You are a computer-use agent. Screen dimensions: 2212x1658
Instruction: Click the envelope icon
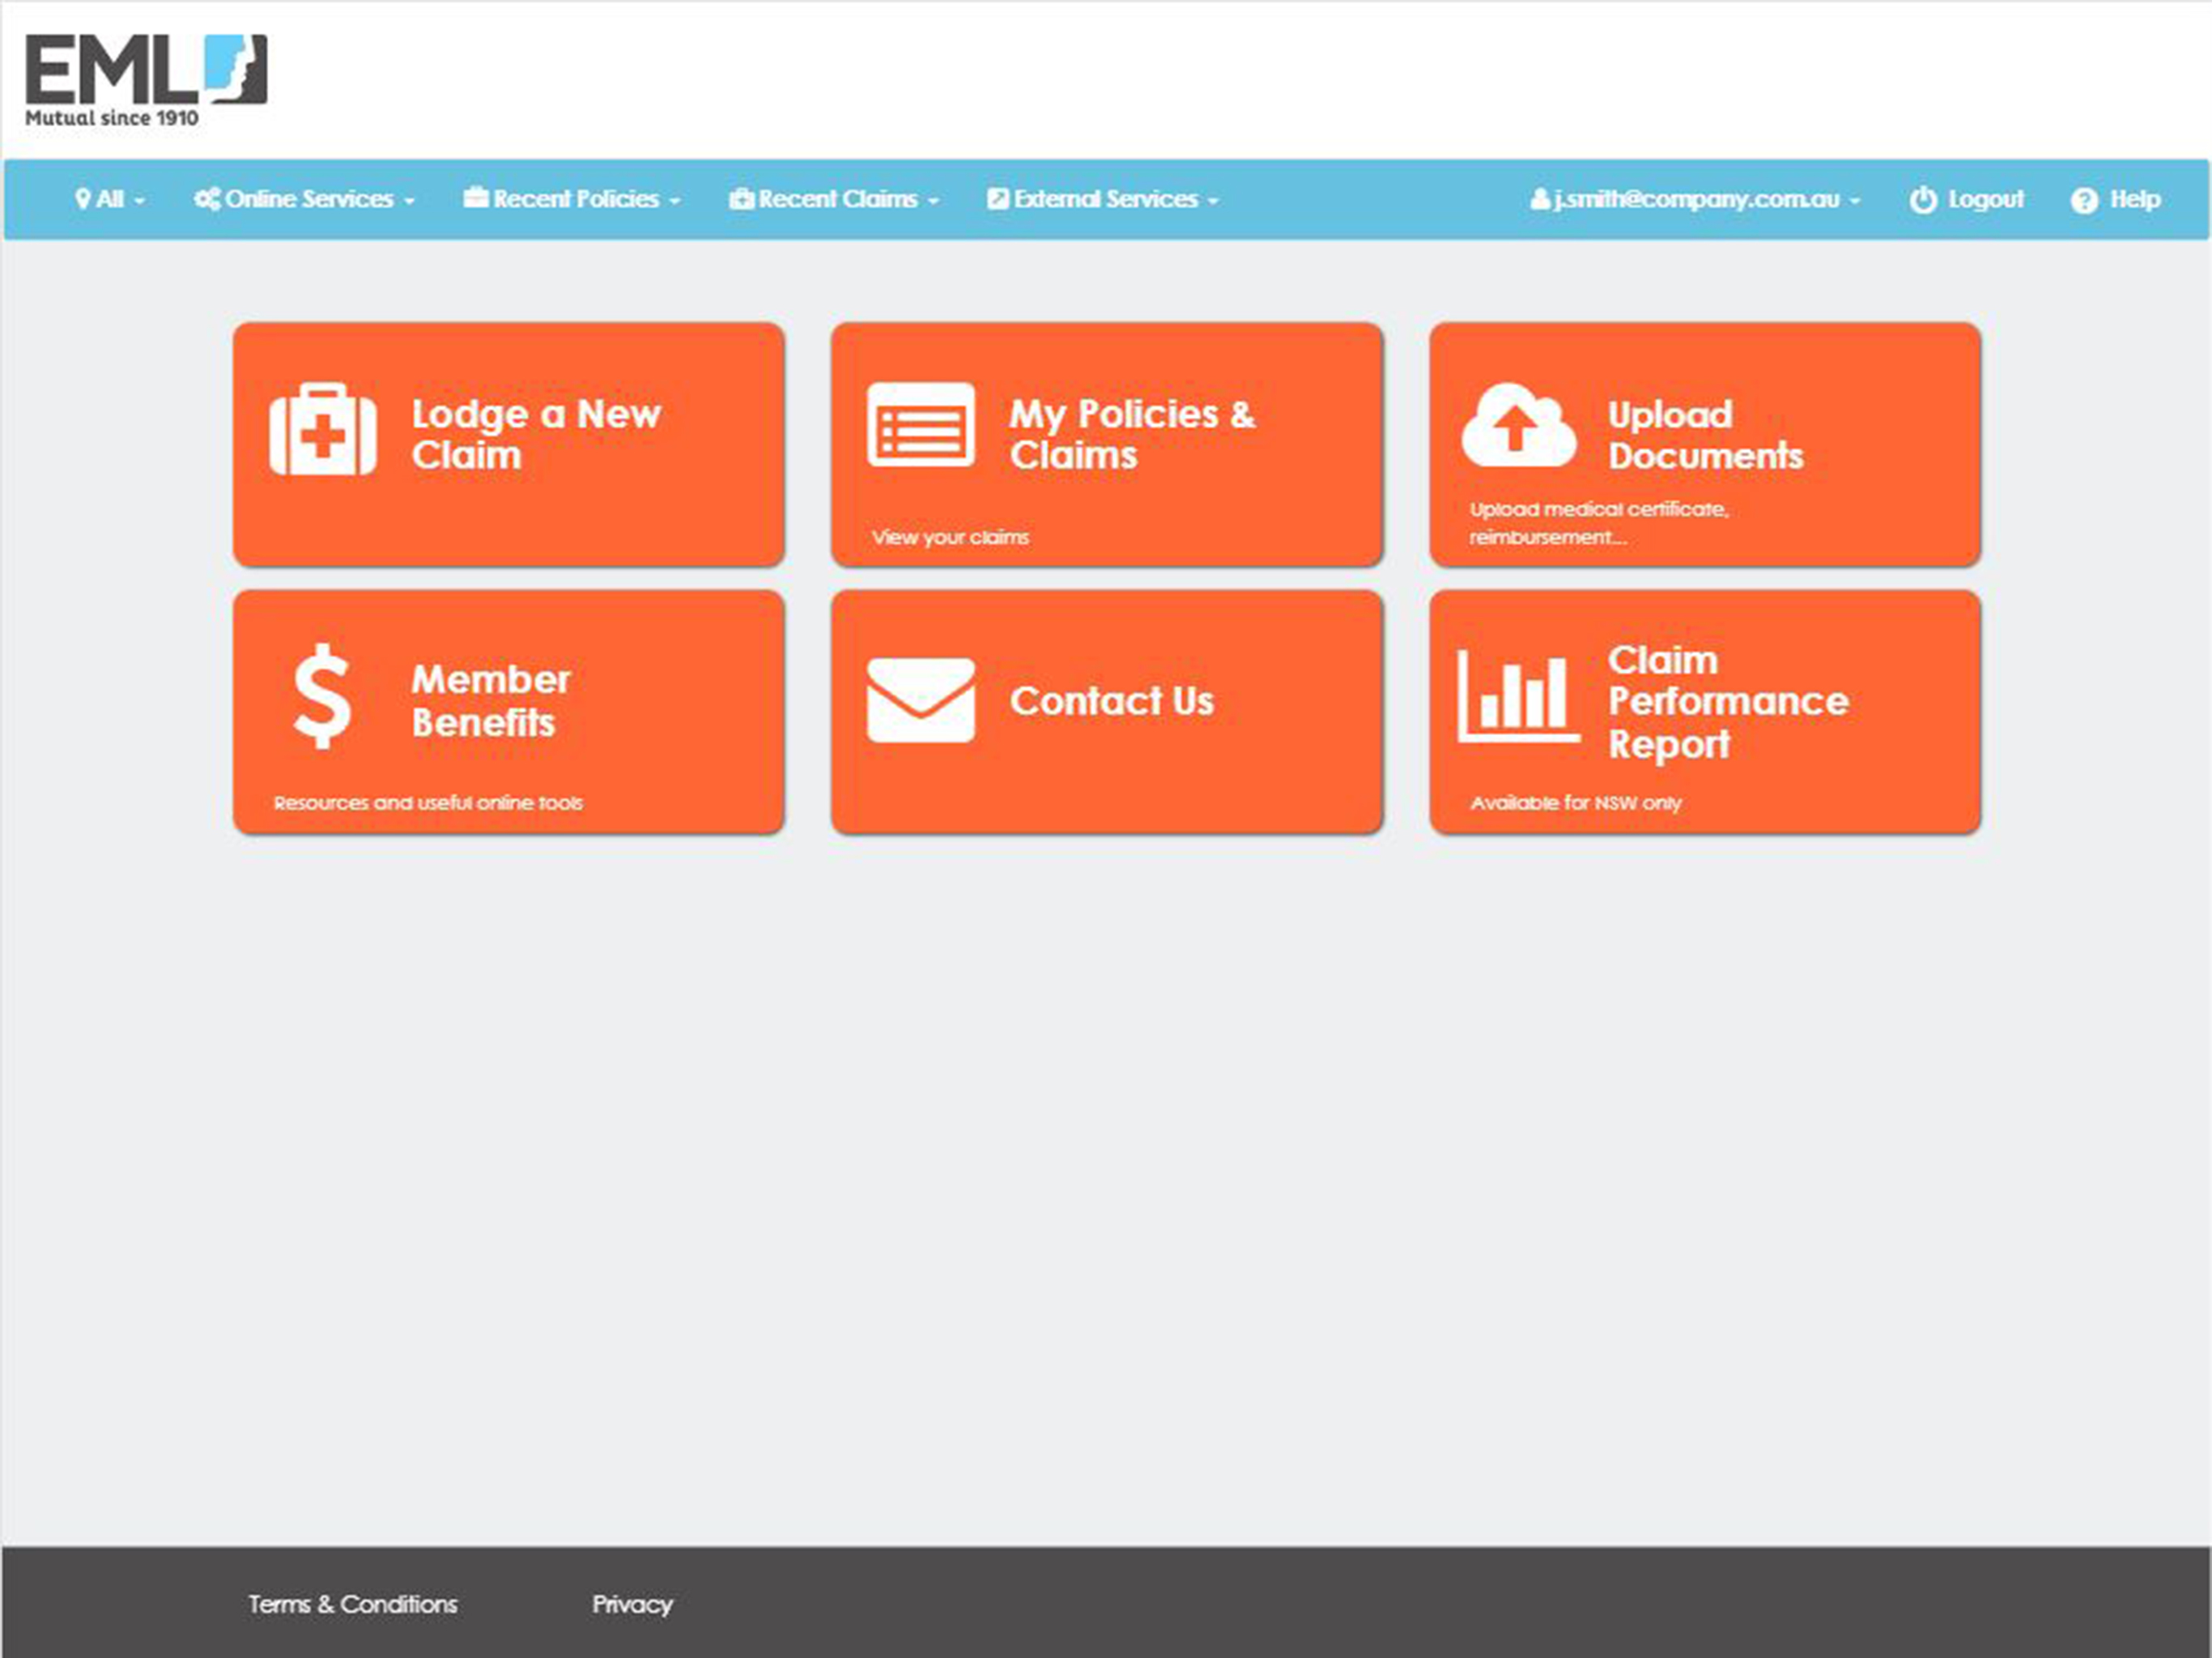tap(920, 700)
